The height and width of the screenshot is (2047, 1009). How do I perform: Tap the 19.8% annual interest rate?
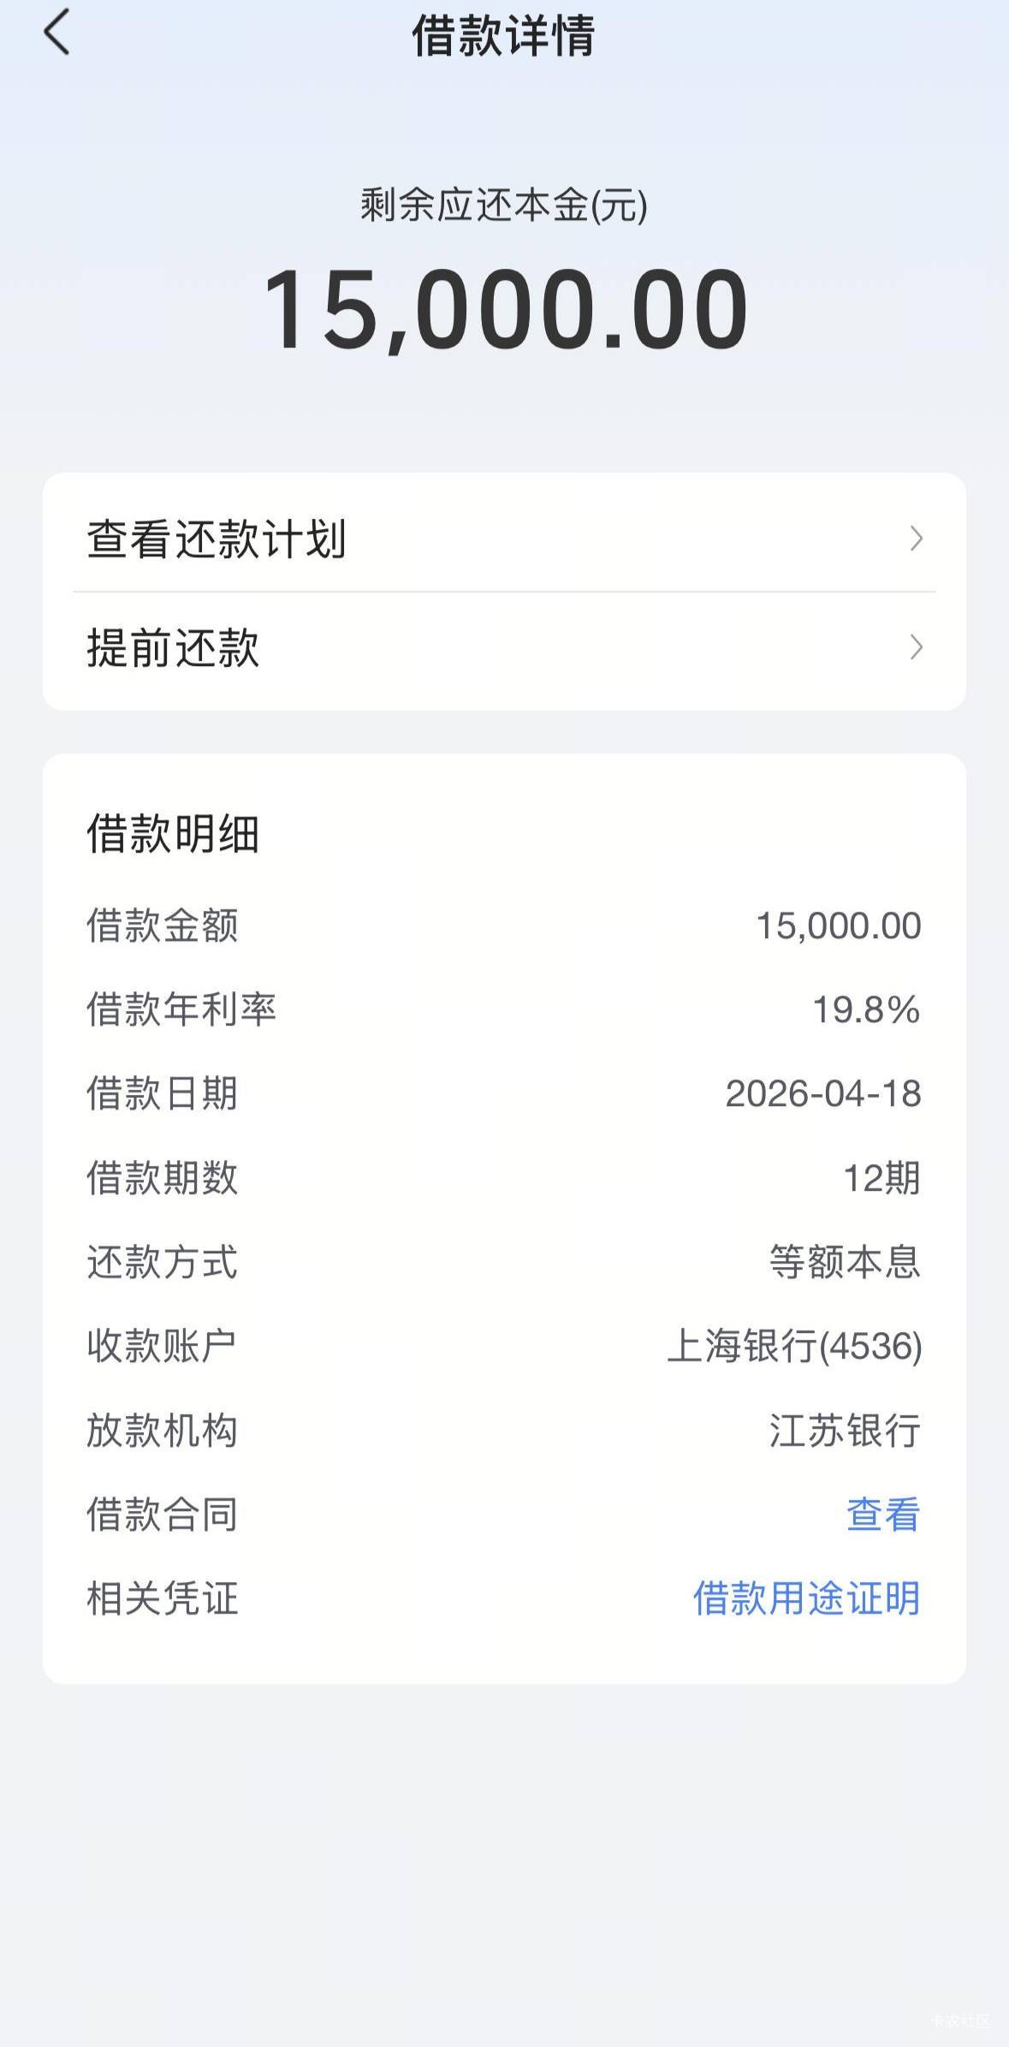pos(865,1009)
